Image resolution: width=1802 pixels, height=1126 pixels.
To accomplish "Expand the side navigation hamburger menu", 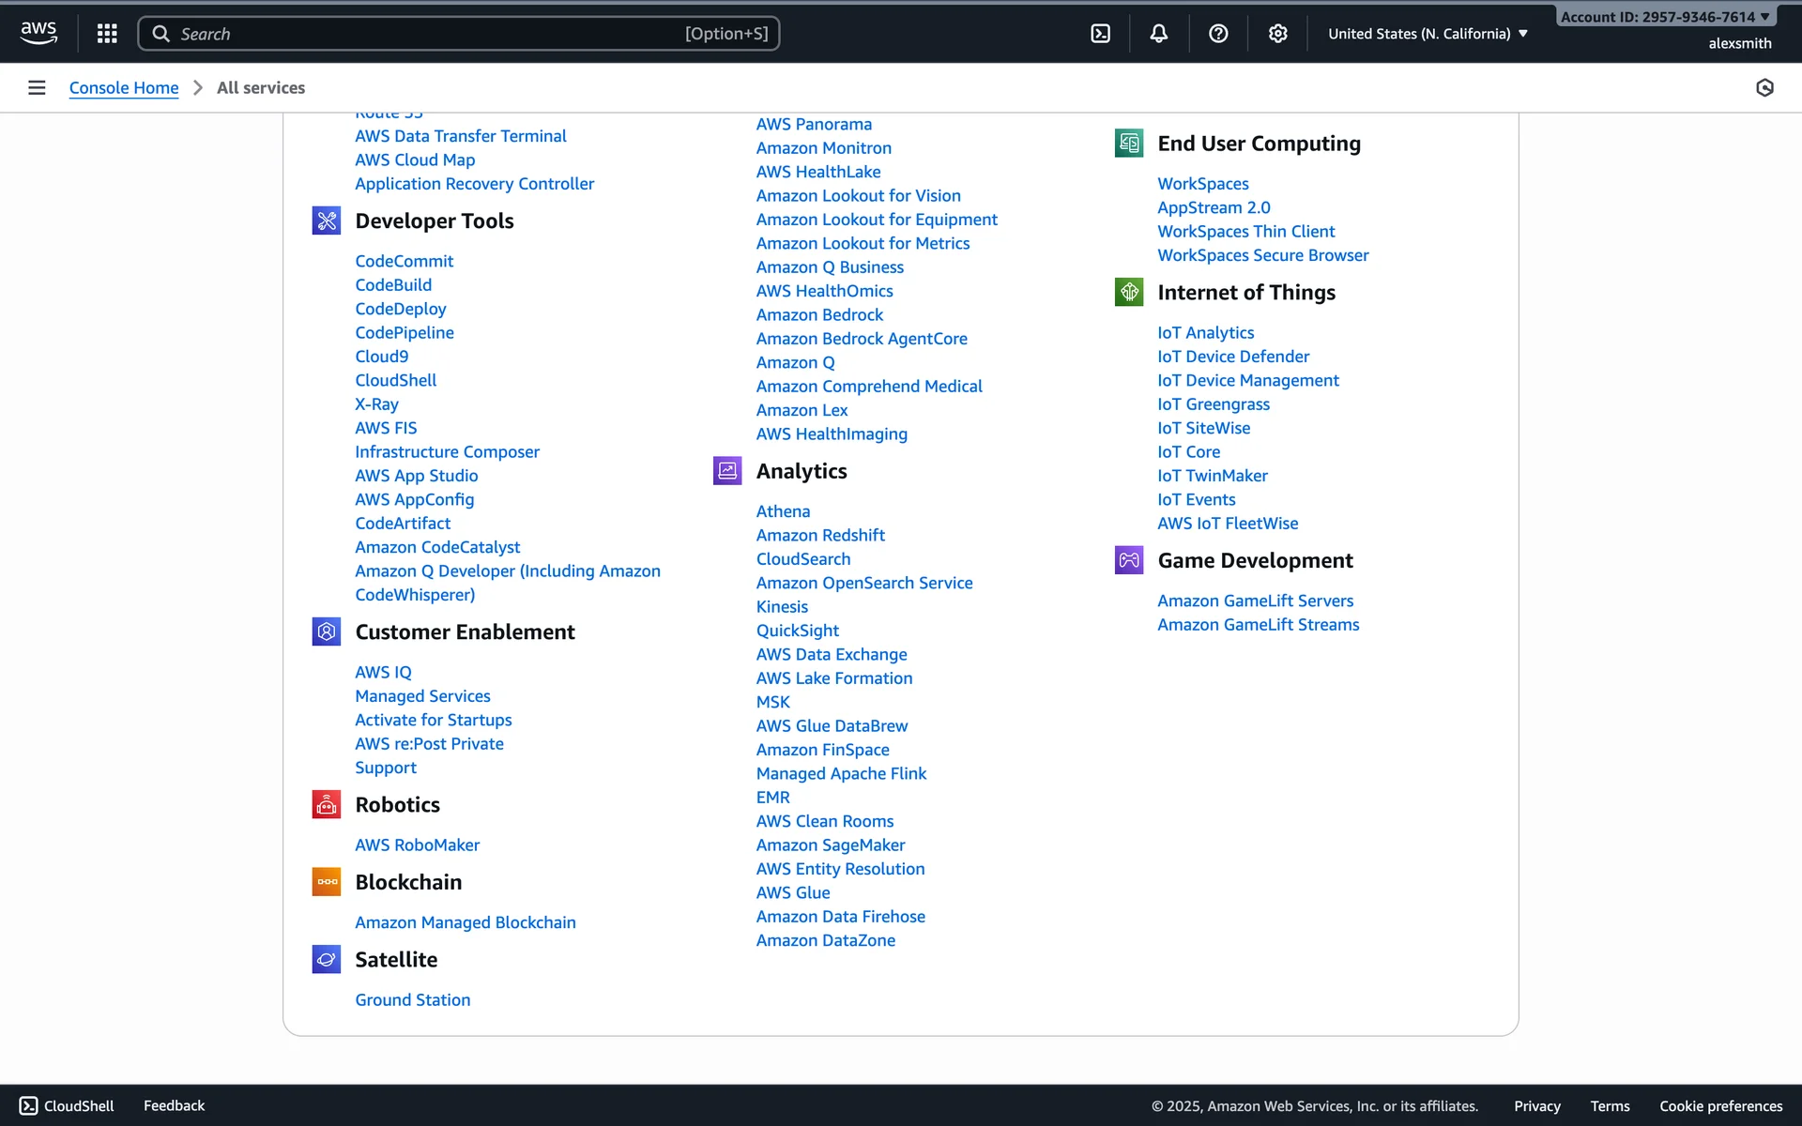I will click(x=37, y=88).
